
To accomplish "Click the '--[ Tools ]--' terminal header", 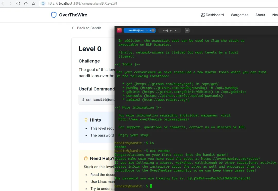I will click(127, 64).
